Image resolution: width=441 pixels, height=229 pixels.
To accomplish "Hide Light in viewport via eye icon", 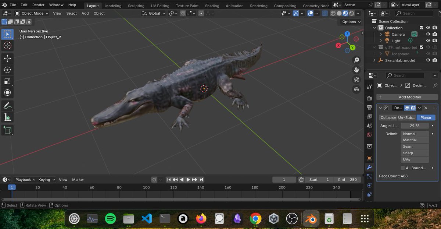I will tap(428, 41).
